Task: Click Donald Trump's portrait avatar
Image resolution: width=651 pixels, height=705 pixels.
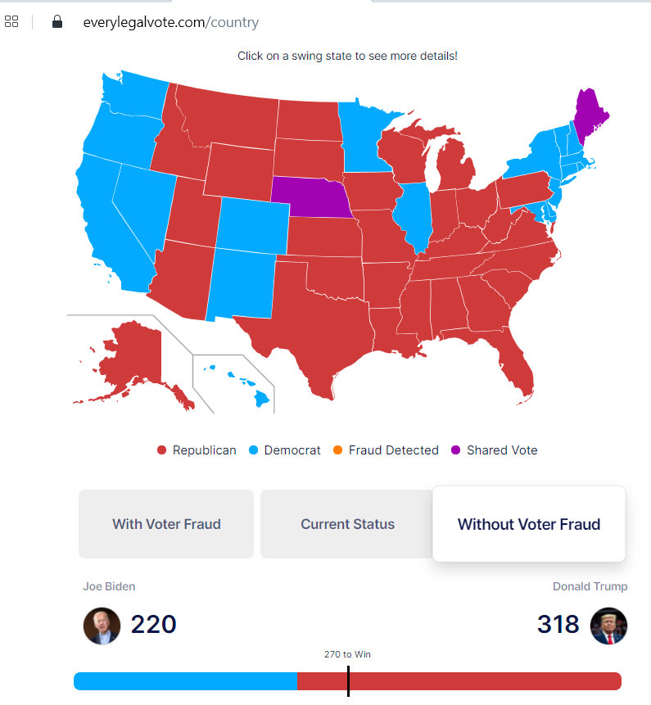Action: tap(608, 626)
